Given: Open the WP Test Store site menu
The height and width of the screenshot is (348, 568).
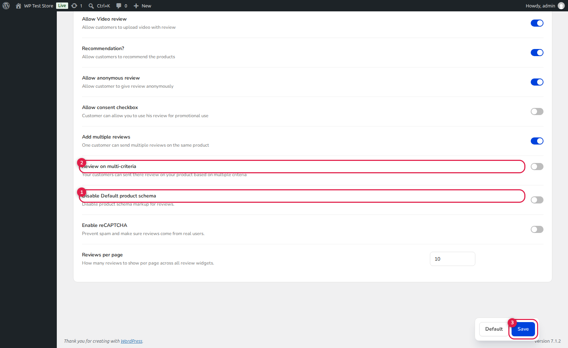Looking at the screenshot, I should point(34,6).
